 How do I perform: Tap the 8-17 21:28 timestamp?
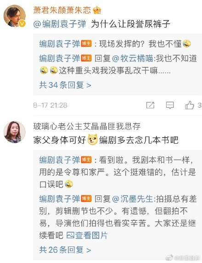tap(50, 105)
